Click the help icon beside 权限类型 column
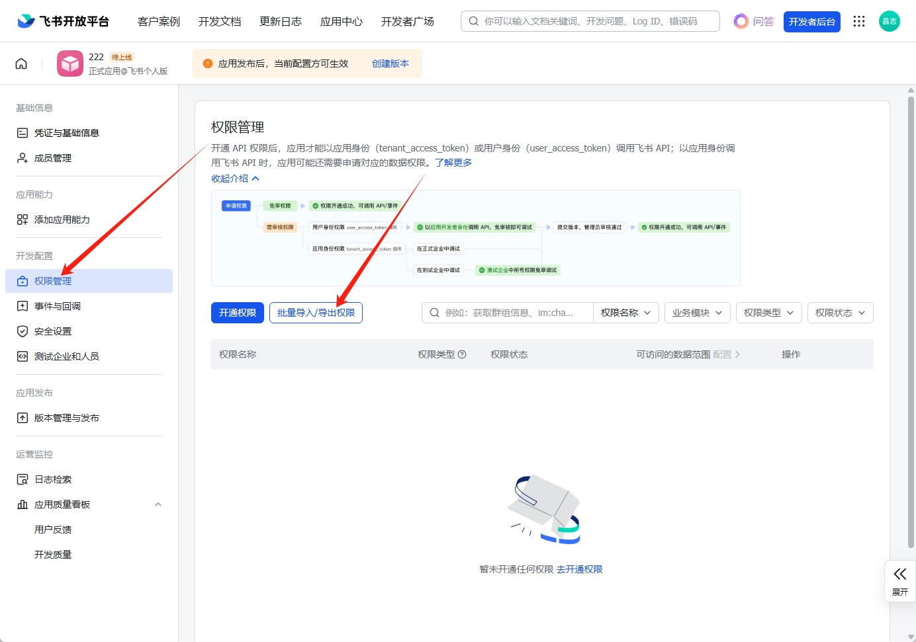The image size is (916, 642). pos(462,354)
